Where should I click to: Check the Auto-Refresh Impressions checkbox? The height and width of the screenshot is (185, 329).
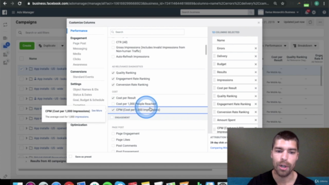(113, 57)
